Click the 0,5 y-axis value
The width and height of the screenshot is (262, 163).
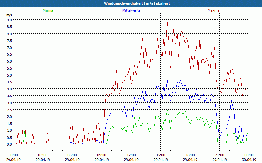coord(9,137)
